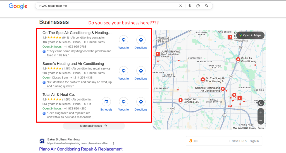Click the magnifying glass search icon
The width and height of the screenshot is (286, 153).
coord(206,6)
